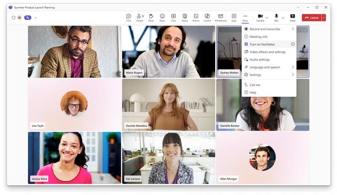Click the red Leave button
The width and height of the screenshot is (337, 195).
[x=311, y=18]
